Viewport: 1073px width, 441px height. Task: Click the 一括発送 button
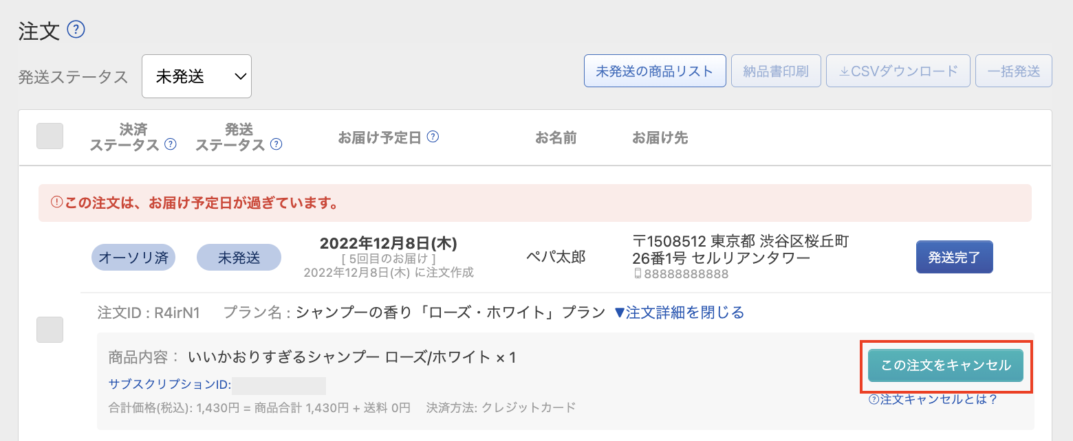pos(1014,71)
